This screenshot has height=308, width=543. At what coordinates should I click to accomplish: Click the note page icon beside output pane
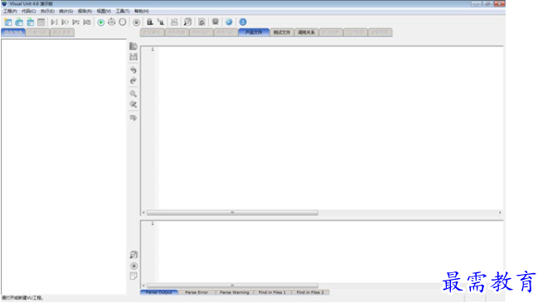(133, 276)
